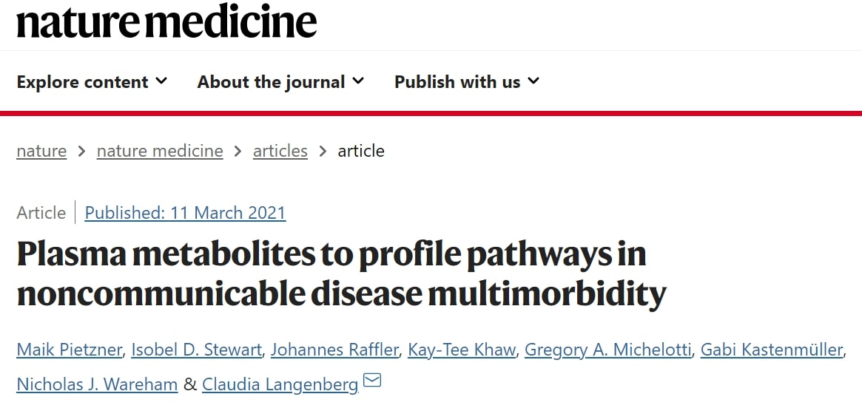View author Gregory A. Michelotti

coord(608,350)
